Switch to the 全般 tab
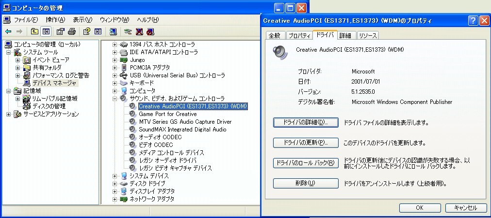Viewport: 491px width, 218px height. [x=275, y=36]
